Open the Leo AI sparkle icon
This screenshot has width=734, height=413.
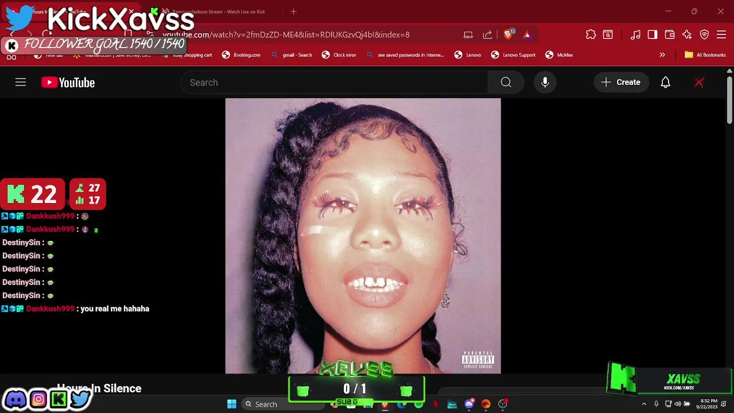point(687,34)
